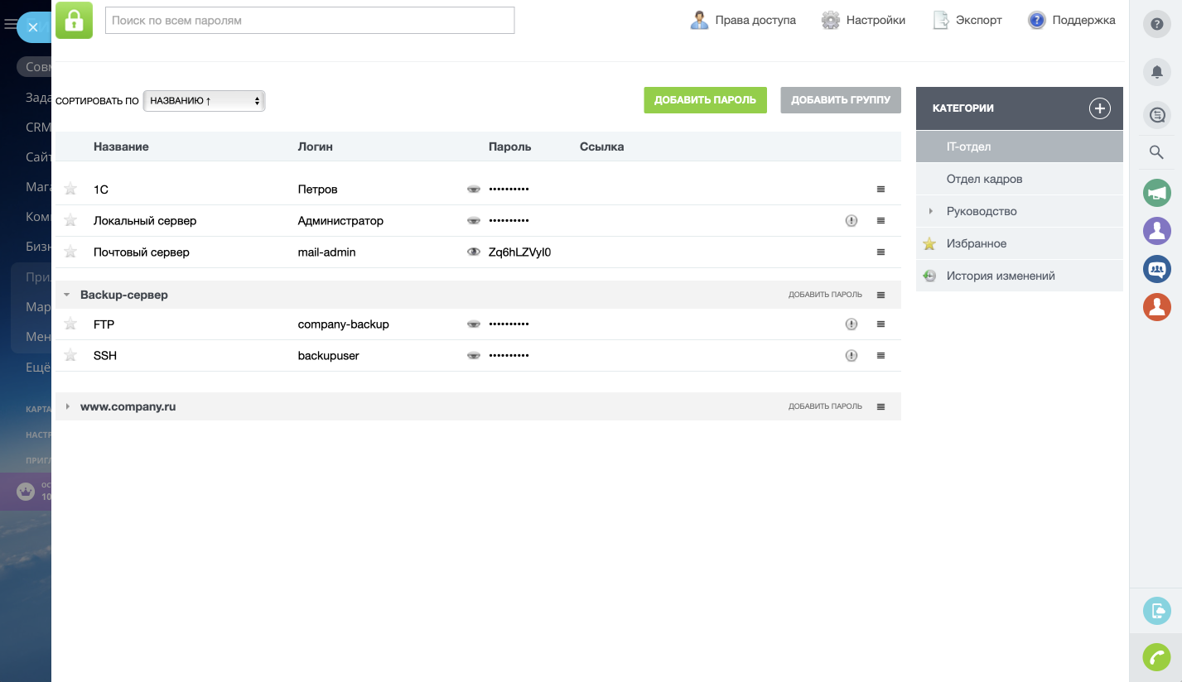Select Отдел кадров category

pos(984,179)
